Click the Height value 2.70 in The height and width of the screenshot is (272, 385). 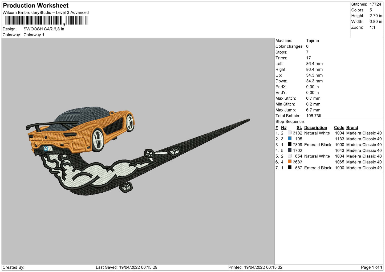click(376, 16)
